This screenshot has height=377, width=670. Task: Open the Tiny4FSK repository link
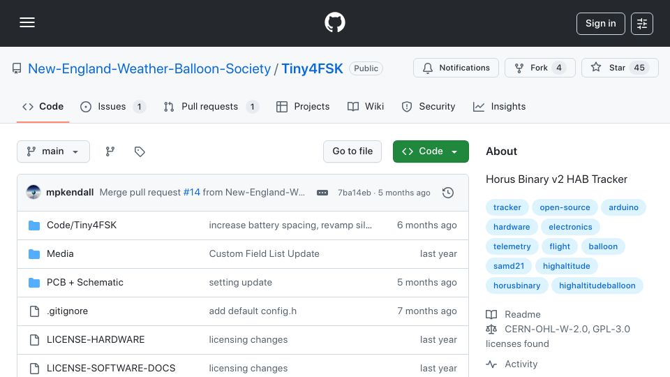312,68
